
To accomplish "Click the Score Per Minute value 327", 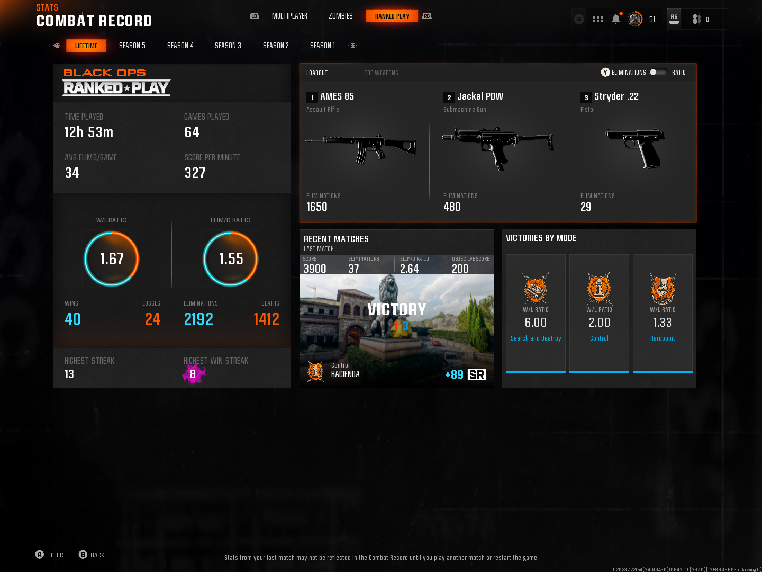I will coord(195,173).
